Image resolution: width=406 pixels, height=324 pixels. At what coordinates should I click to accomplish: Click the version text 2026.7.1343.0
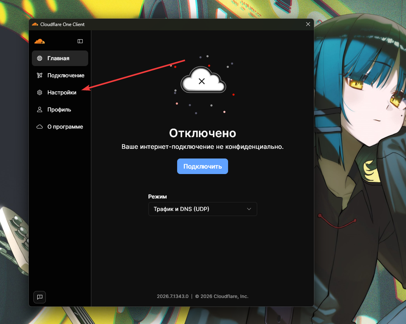(x=173, y=296)
